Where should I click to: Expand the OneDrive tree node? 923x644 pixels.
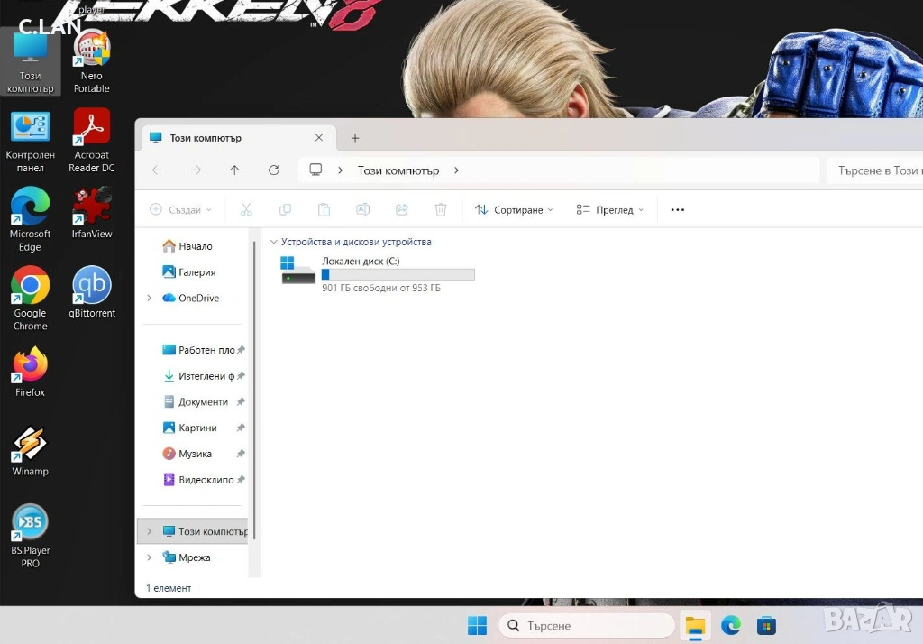click(x=150, y=299)
